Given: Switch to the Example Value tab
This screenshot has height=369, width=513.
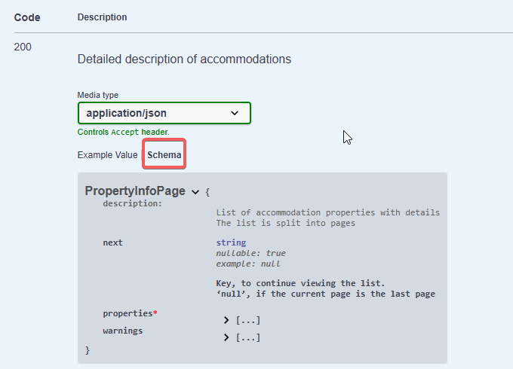Looking at the screenshot, I should point(107,155).
